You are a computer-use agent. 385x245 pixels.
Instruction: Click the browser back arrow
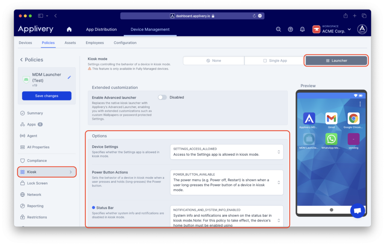point(56,16)
